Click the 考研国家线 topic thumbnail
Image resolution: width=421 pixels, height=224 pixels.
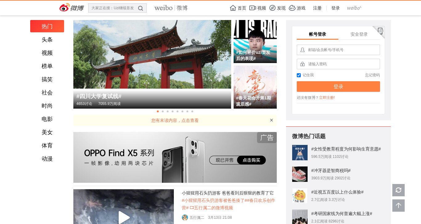click(300, 217)
